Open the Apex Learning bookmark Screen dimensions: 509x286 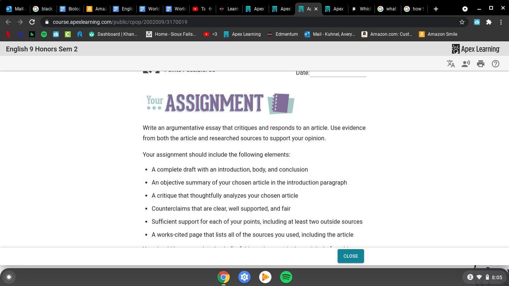click(x=242, y=34)
